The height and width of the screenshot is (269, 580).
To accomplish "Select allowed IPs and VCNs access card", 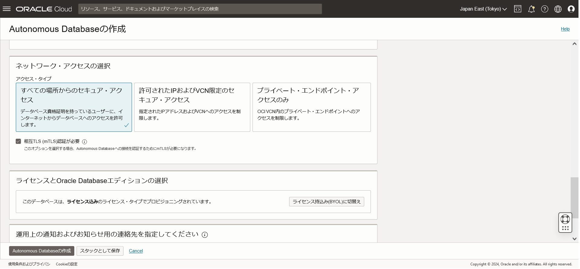I will 192,107.
